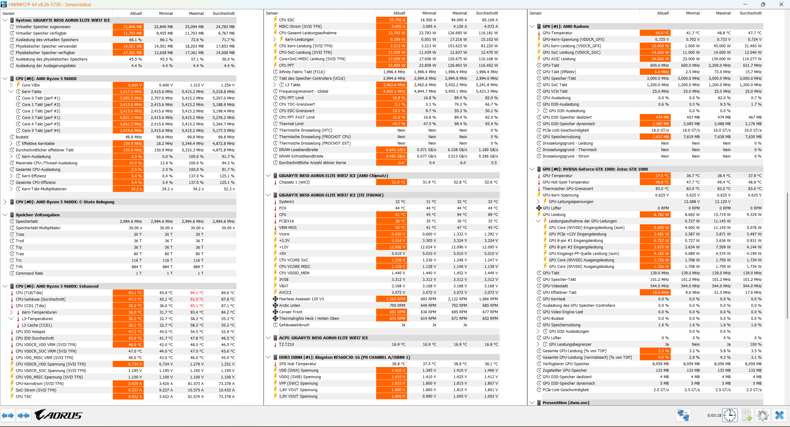Click the thermometer icon beside GPU-Temperatur
Viewport: 790px width, 427px height.
(539, 33)
